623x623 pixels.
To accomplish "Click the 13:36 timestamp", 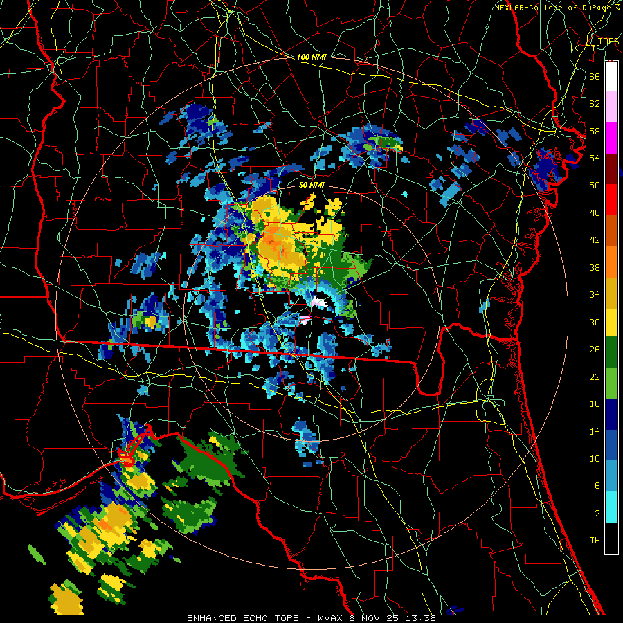I will [x=421, y=618].
